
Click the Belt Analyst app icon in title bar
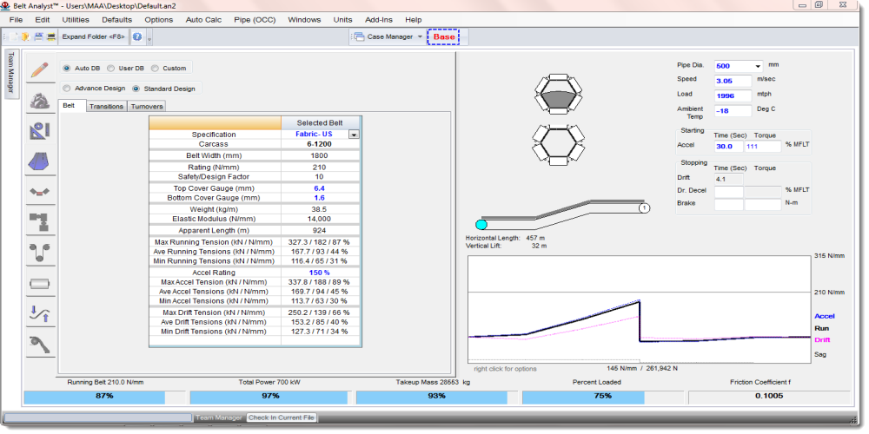point(6,5)
